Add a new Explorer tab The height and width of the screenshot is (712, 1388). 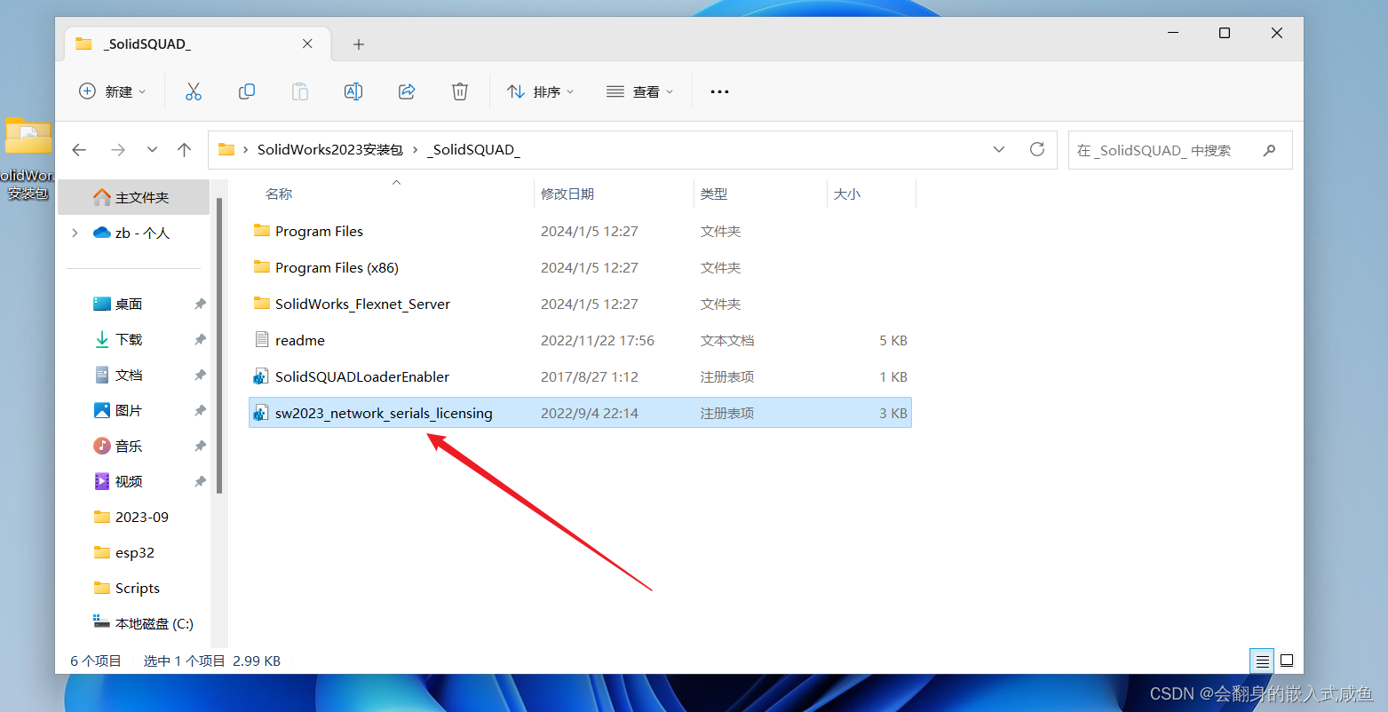(x=359, y=44)
